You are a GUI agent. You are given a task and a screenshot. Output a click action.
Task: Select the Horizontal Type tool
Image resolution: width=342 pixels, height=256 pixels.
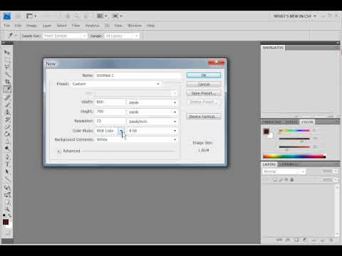tap(7, 164)
